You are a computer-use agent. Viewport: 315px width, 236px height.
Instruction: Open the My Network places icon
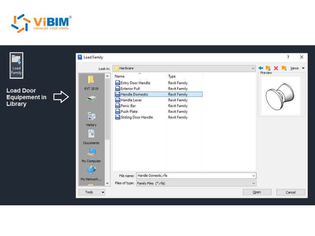[92, 170]
